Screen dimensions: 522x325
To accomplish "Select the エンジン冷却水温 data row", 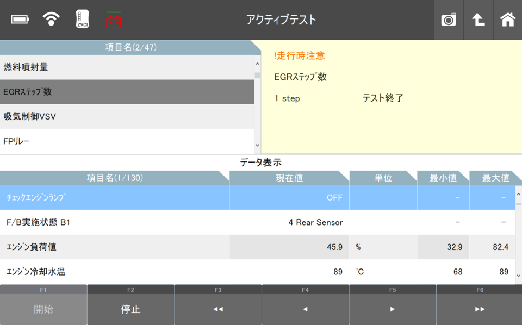I will [257, 271].
